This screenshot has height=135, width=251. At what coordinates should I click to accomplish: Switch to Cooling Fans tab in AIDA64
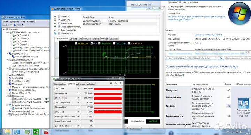[x=76, y=39]
